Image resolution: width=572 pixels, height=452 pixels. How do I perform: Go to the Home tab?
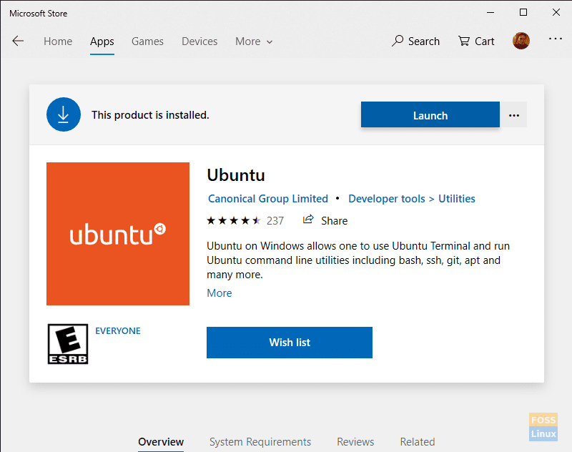[x=58, y=41]
